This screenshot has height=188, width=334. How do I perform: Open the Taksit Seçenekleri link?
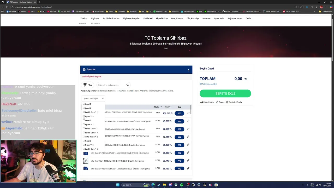click(208, 84)
